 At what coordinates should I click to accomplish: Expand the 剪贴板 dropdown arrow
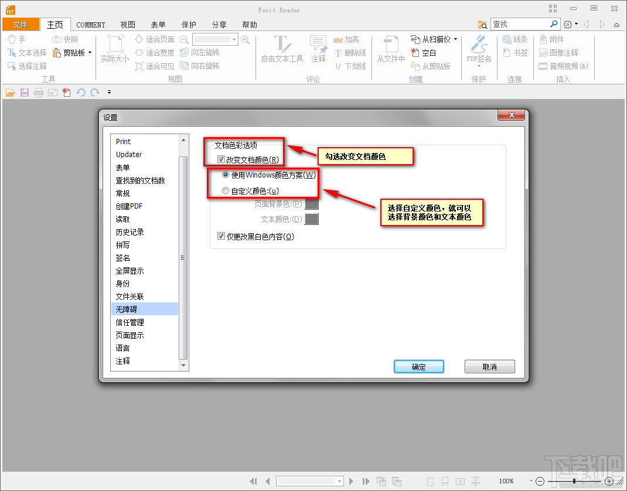(x=90, y=52)
